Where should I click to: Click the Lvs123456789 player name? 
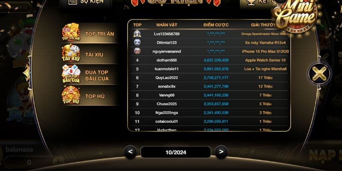click(x=167, y=34)
